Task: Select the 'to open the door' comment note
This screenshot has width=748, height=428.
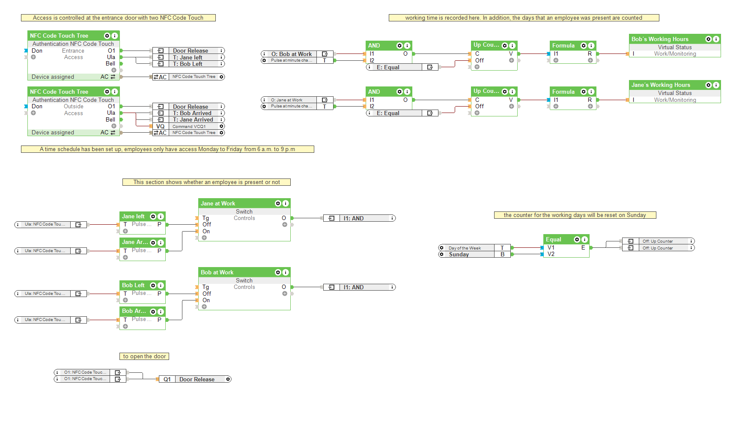Action: [144, 357]
